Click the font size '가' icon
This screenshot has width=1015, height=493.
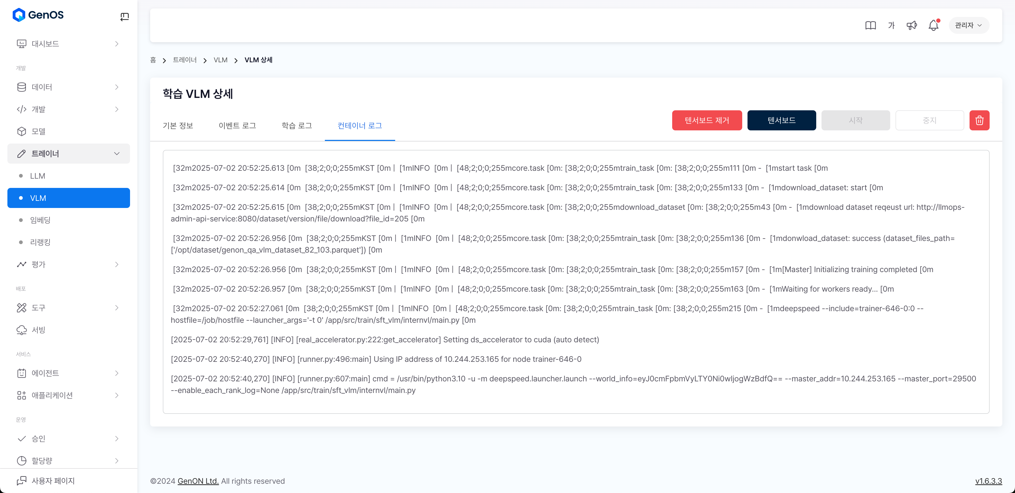891,26
